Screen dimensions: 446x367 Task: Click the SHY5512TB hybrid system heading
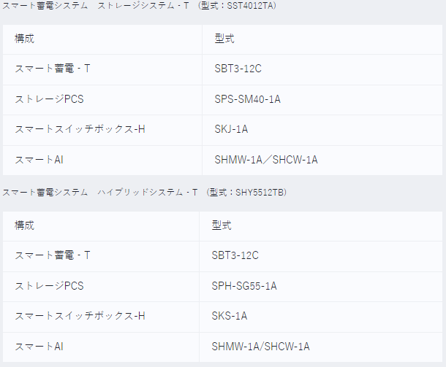pos(145,193)
